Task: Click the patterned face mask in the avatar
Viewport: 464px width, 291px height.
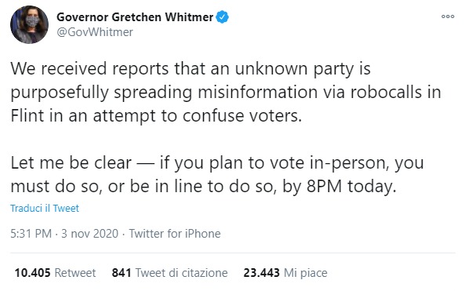Action: coord(32,21)
